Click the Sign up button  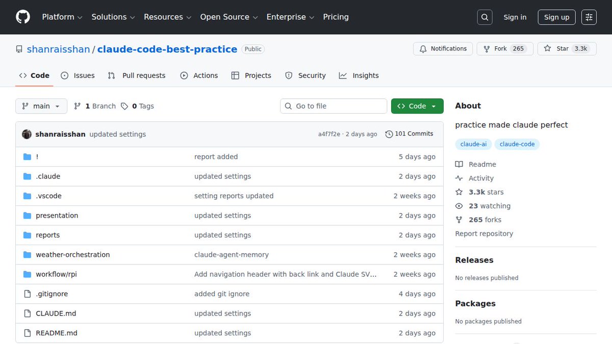(x=556, y=17)
